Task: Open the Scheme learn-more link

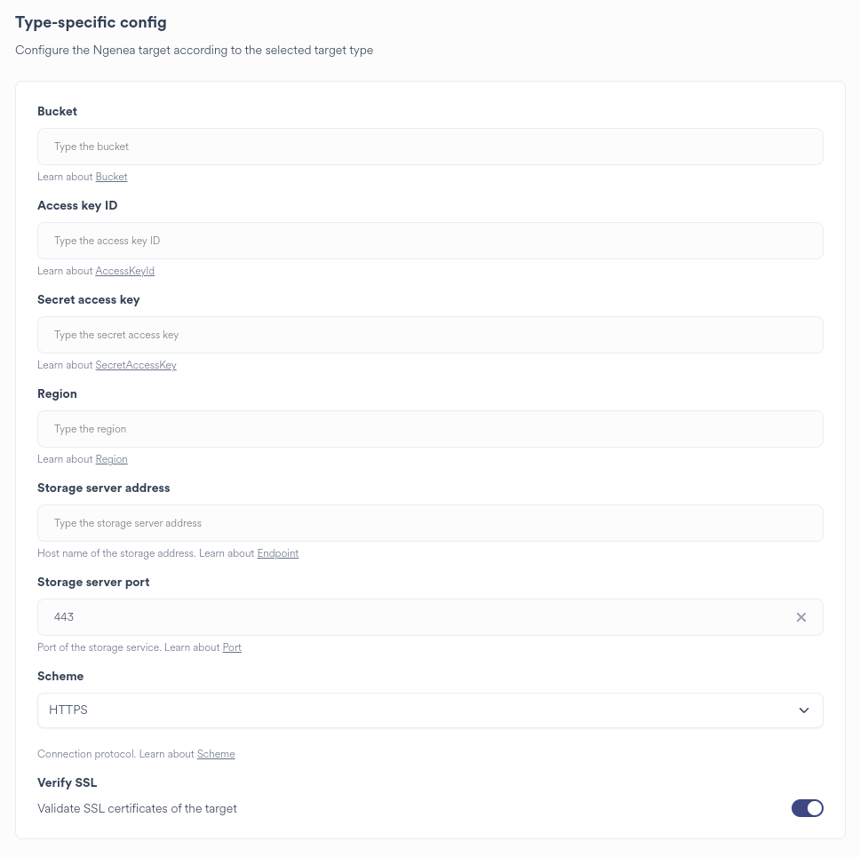Action: click(216, 754)
